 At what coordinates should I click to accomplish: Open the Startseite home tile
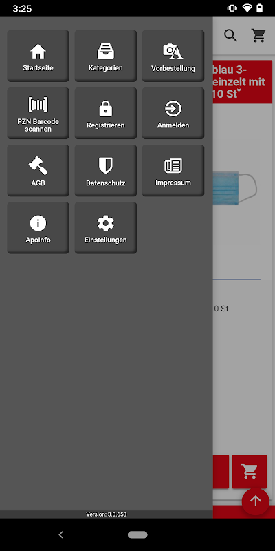tap(38, 56)
